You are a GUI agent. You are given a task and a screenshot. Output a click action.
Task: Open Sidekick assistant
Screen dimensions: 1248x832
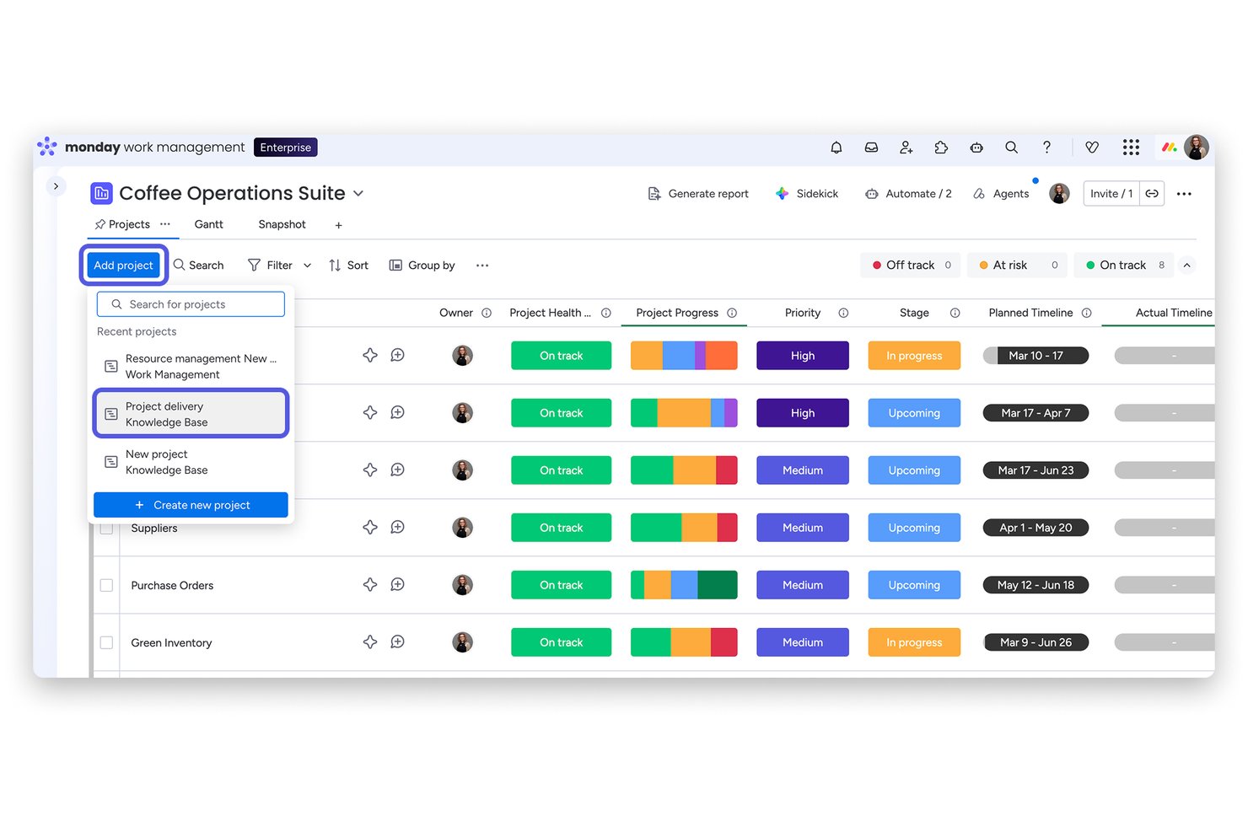point(807,194)
